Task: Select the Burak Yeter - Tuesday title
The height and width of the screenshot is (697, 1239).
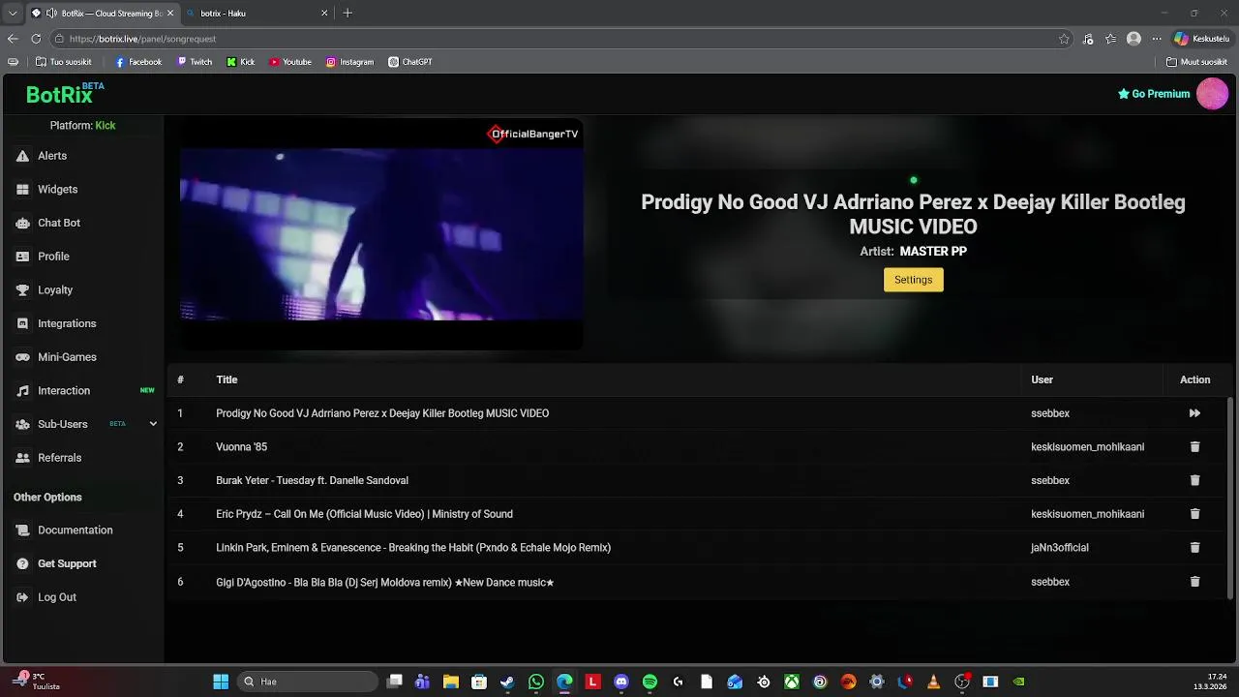Action: click(312, 480)
